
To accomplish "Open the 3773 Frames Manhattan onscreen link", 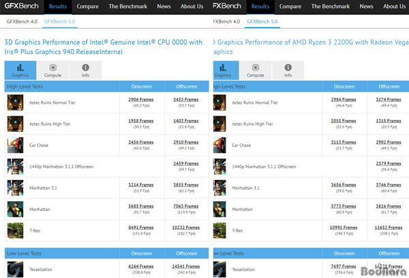I will pyautogui.click(x=344, y=206).
